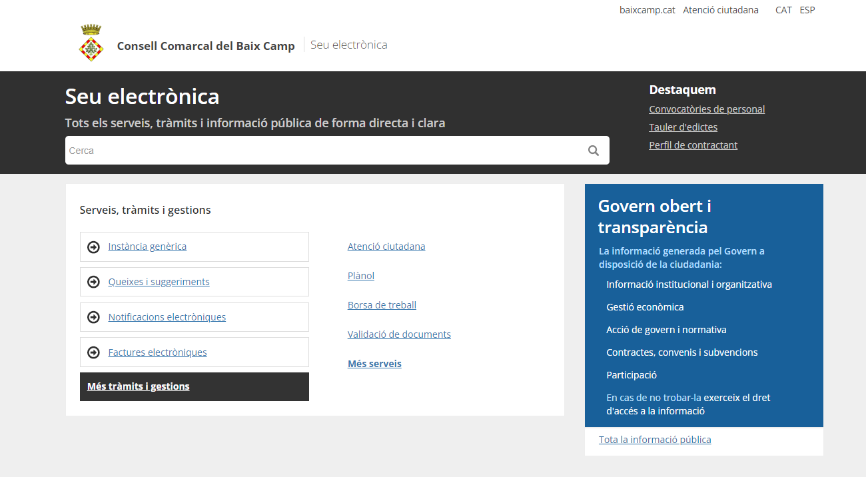The height and width of the screenshot is (477, 866).
Task: Switch language to ESP
Action: point(807,10)
